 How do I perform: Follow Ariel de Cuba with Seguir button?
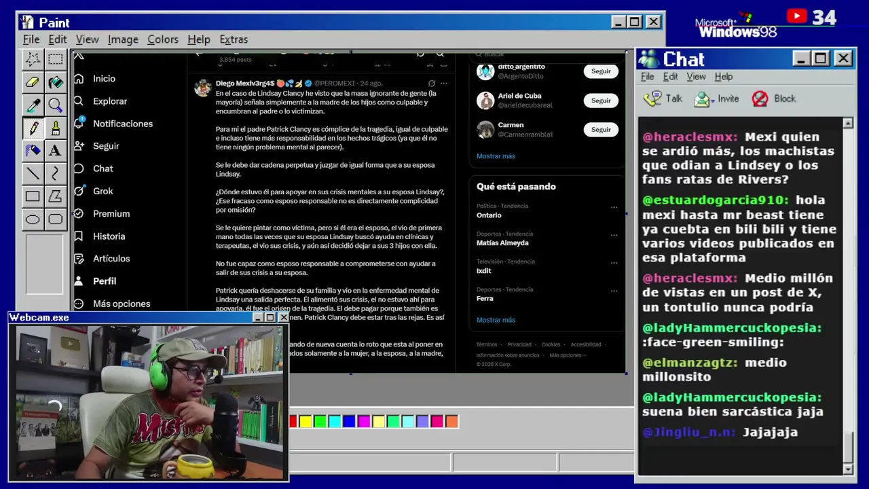tap(601, 101)
